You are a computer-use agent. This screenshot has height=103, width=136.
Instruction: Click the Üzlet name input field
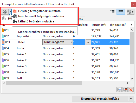click(30, 42)
